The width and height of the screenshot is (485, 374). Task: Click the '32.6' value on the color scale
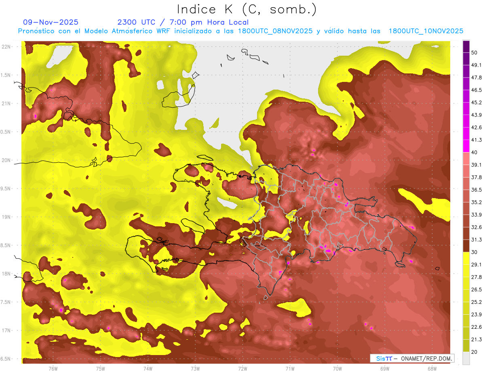pos(477,227)
